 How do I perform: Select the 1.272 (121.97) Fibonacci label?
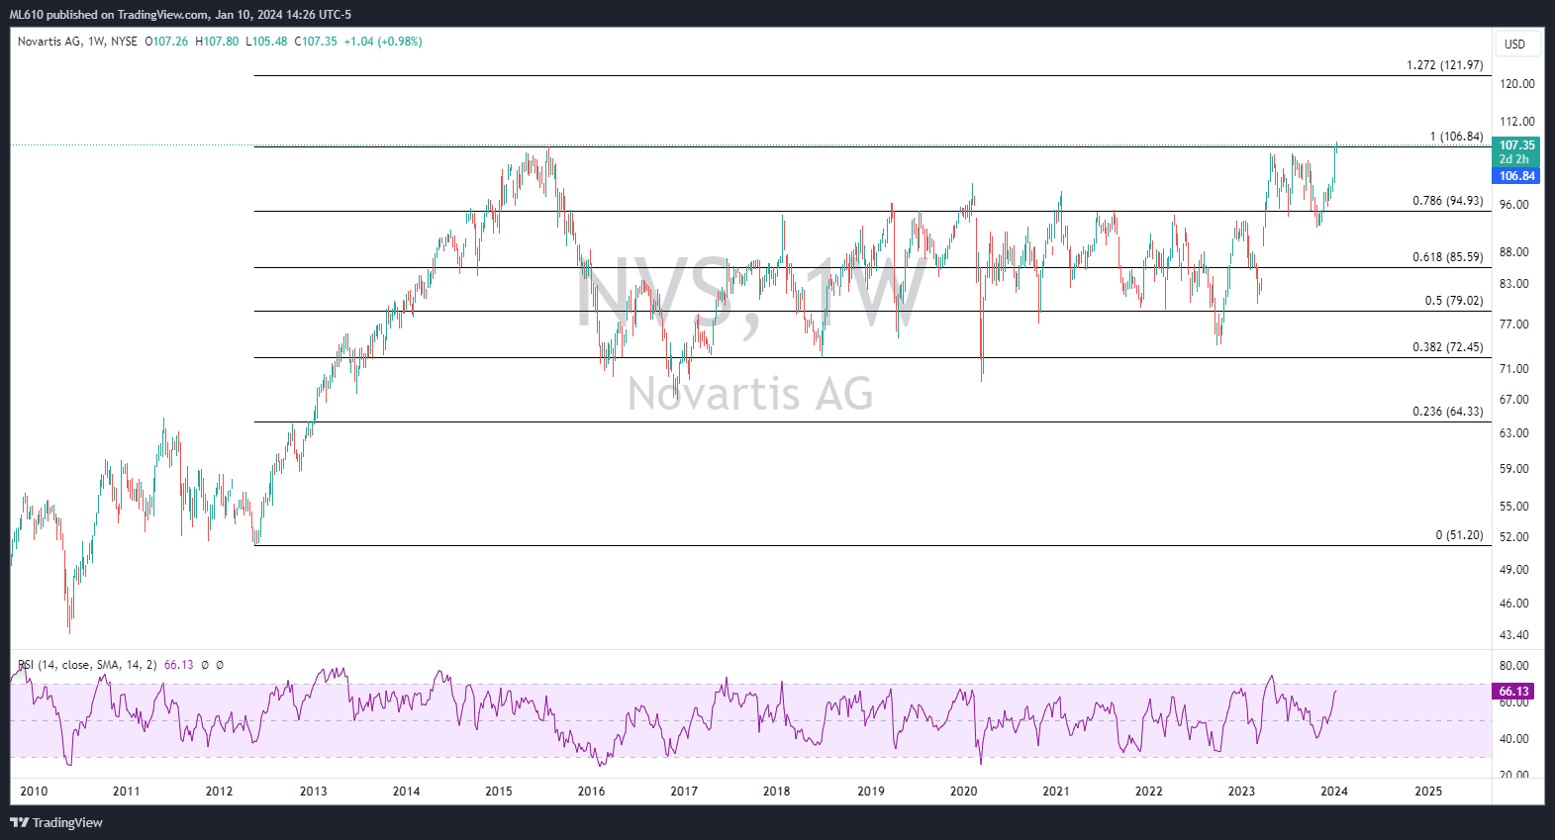coord(1445,65)
